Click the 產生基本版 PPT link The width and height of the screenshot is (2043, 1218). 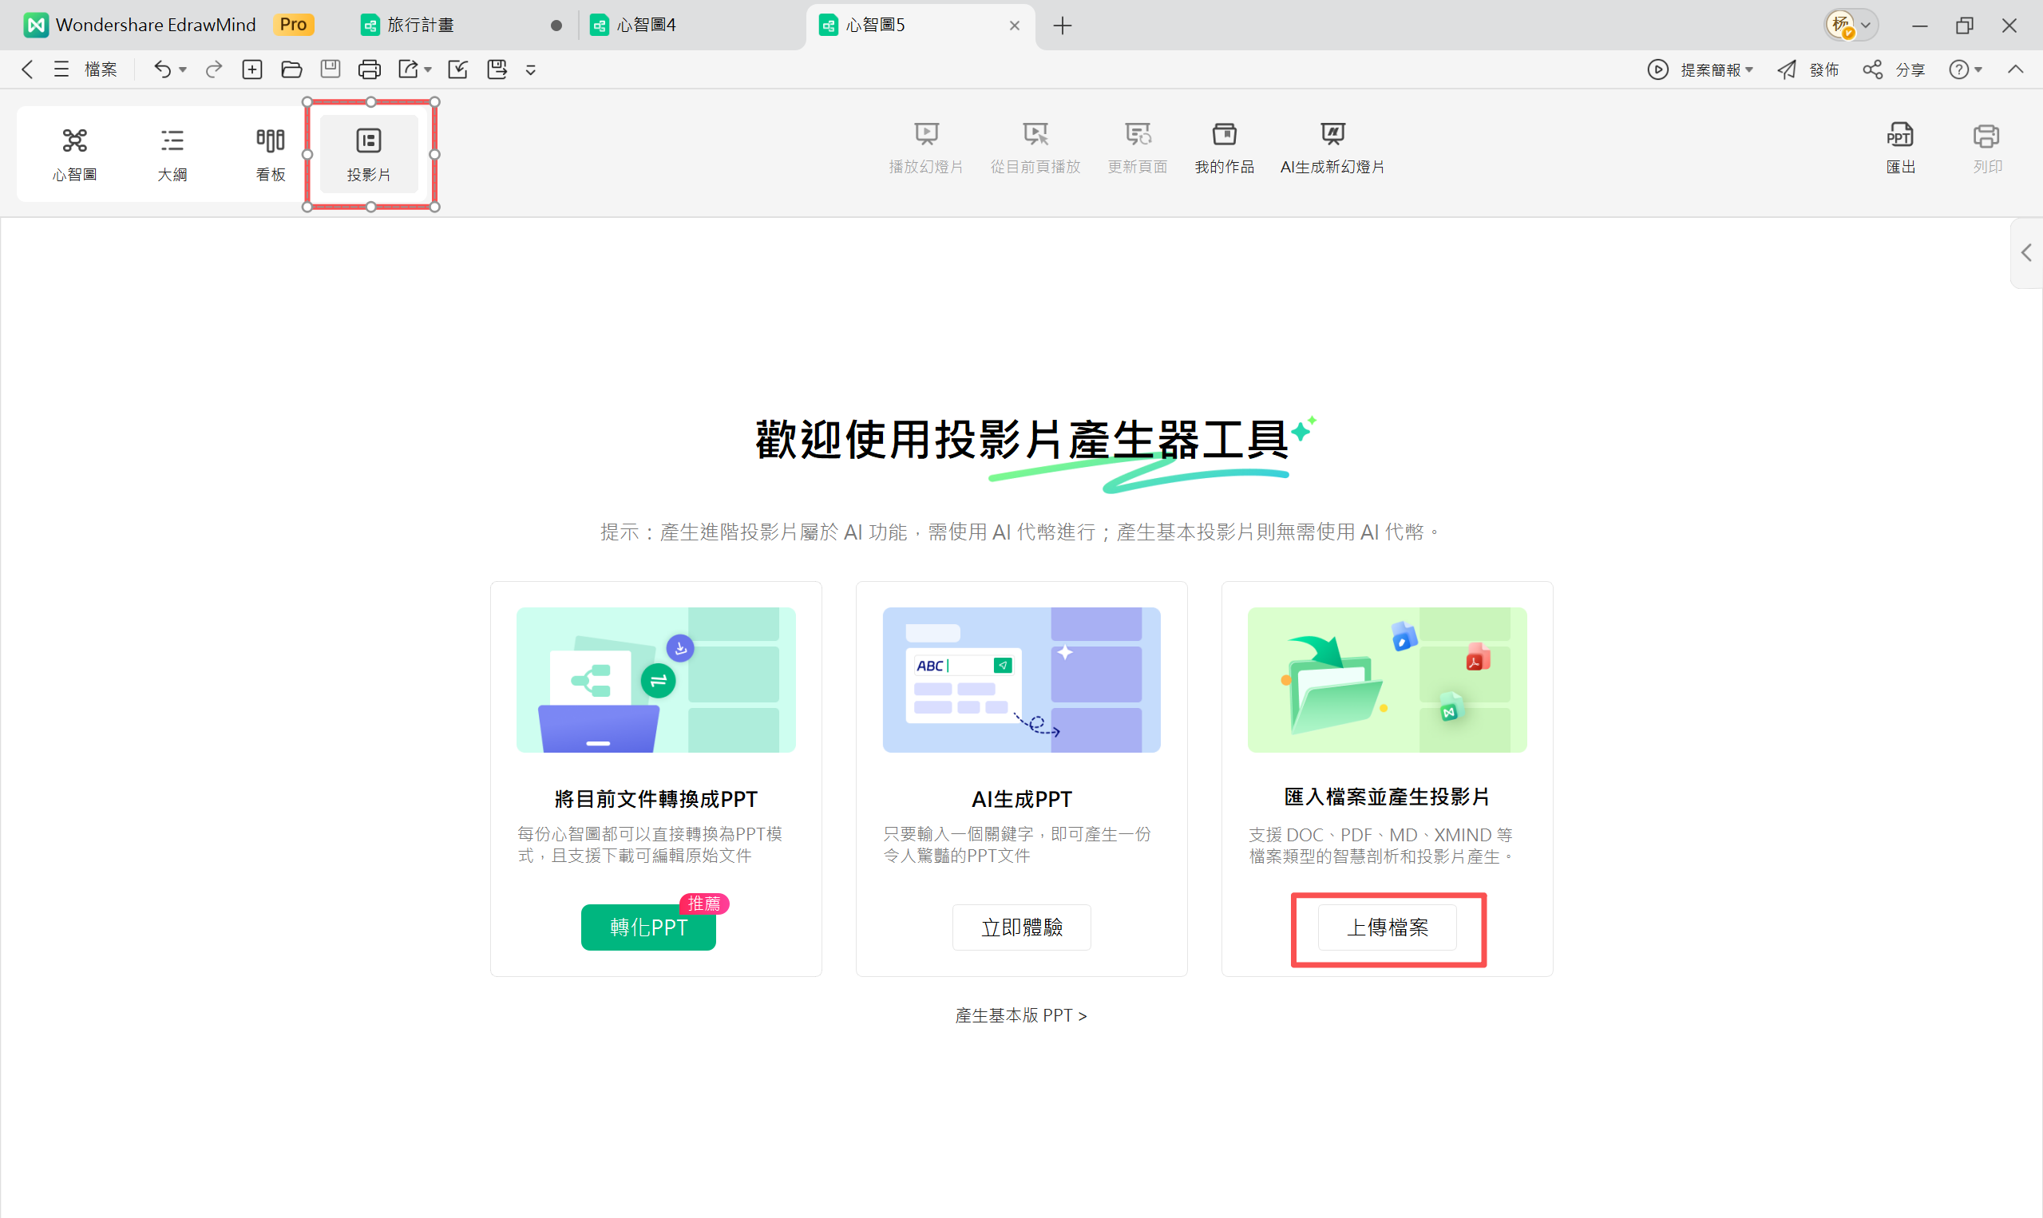(1020, 1015)
